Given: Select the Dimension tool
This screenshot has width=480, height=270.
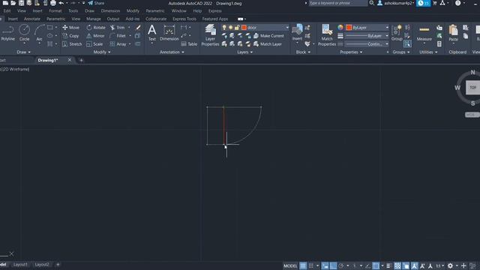Looking at the screenshot, I should click(x=169, y=33).
